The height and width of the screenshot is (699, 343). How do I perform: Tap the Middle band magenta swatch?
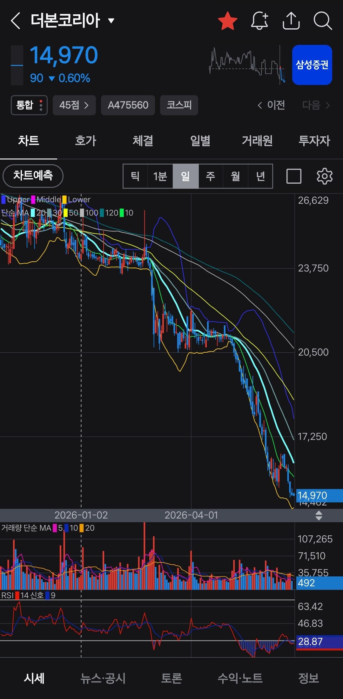(x=33, y=200)
